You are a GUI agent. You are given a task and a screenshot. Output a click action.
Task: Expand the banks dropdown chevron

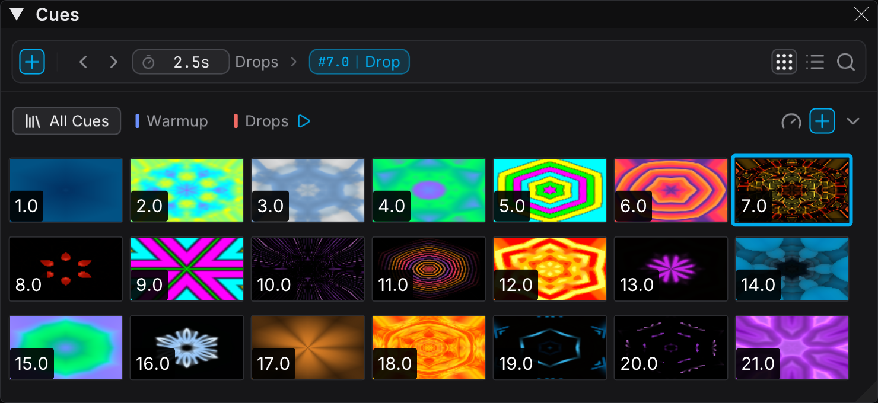tap(853, 121)
